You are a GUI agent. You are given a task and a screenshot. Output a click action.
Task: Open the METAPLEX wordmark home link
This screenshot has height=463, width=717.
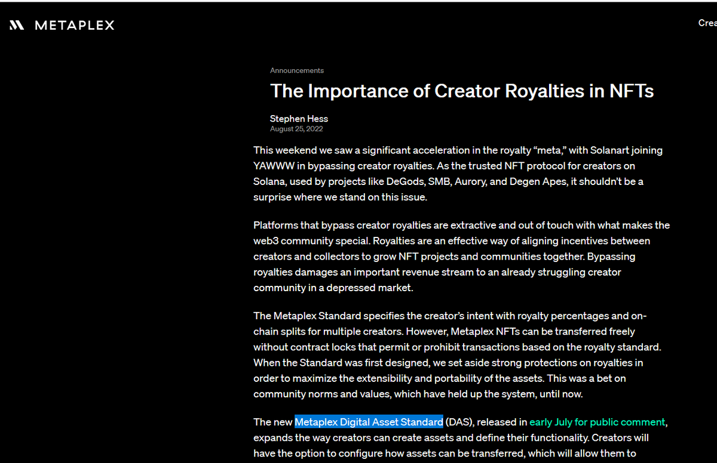75,25
